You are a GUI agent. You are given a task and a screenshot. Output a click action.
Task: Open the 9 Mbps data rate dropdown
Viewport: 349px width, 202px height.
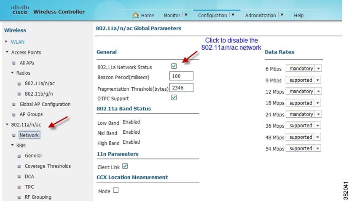point(303,80)
